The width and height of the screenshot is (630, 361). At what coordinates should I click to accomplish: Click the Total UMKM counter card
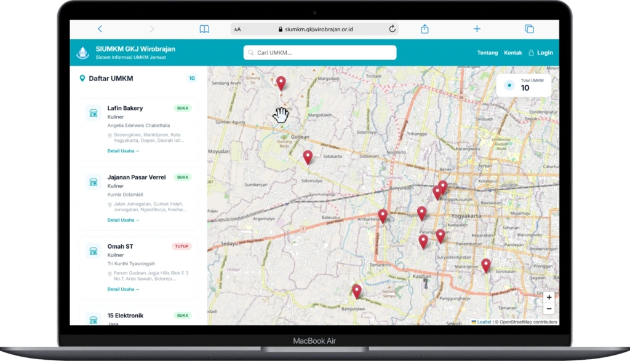click(524, 85)
